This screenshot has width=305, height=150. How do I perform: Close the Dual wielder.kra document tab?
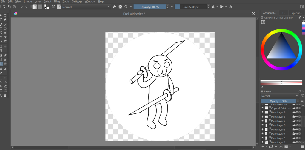click(253, 14)
